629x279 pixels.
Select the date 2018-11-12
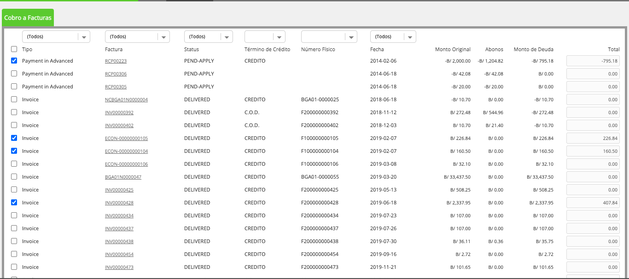(383, 112)
